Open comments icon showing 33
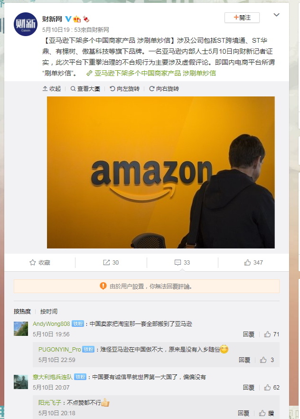The width and height of the screenshot is (300, 419). coord(182,262)
